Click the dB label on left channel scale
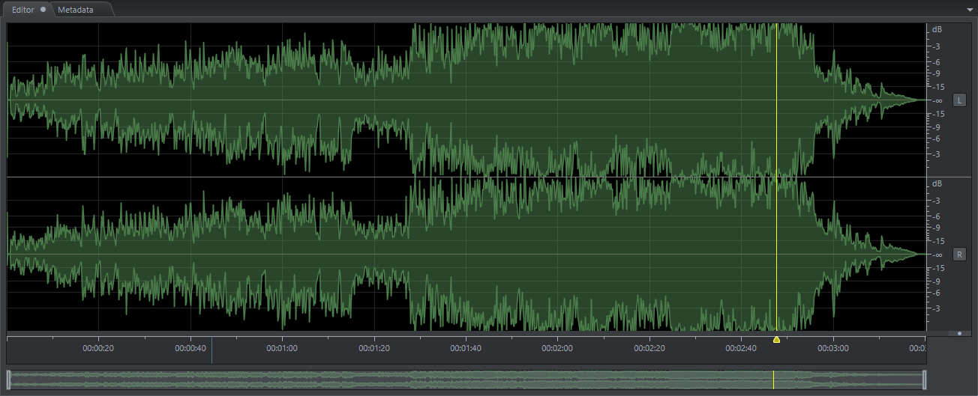Image resolution: width=978 pixels, height=396 pixels. (937, 29)
